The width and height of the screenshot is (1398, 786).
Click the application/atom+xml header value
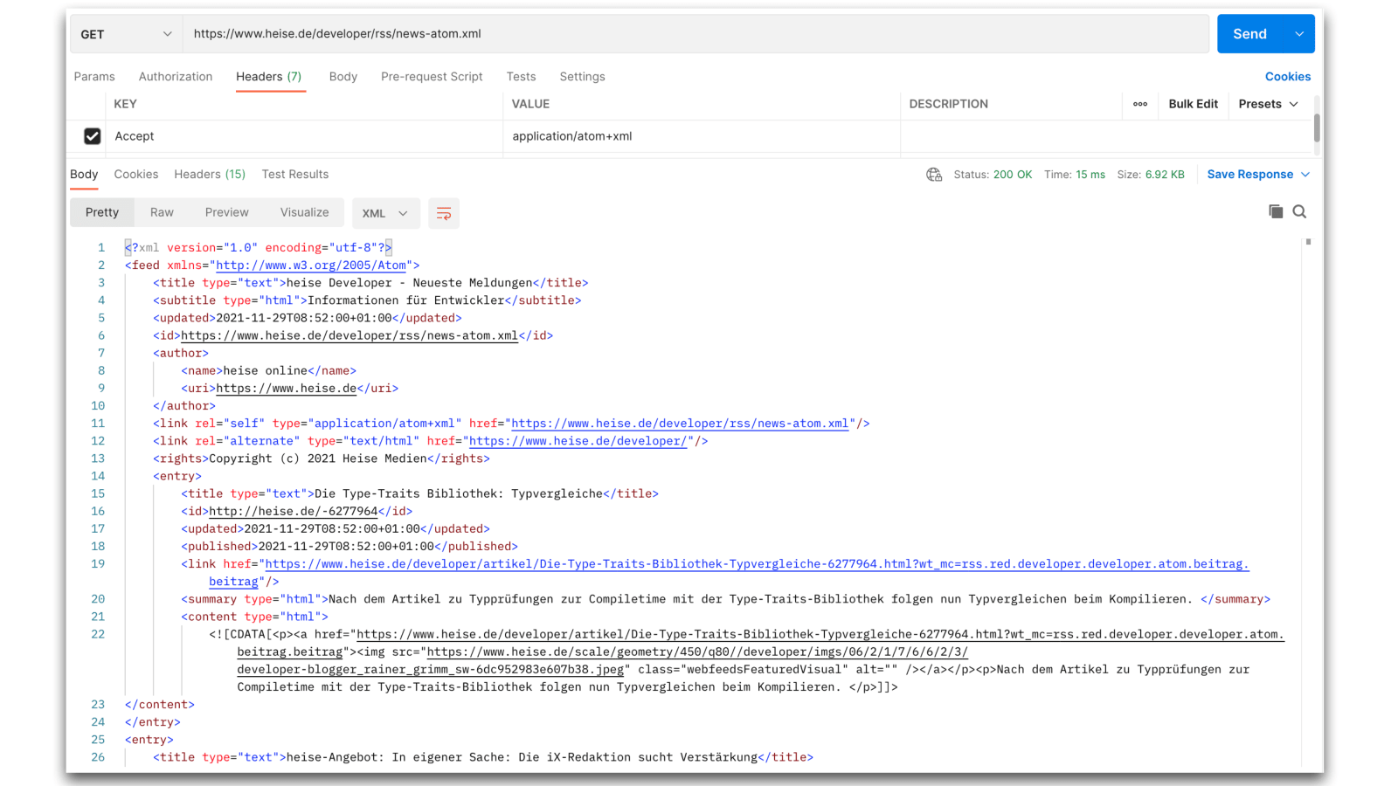pos(572,136)
